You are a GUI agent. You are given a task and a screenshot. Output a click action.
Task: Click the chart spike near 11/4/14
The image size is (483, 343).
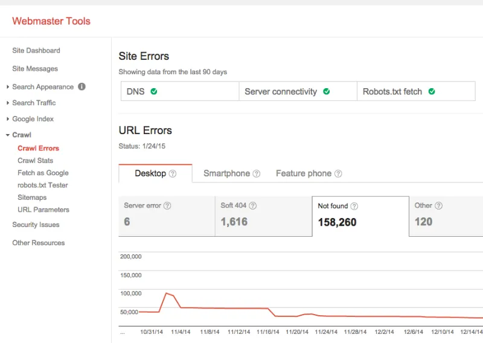167,293
